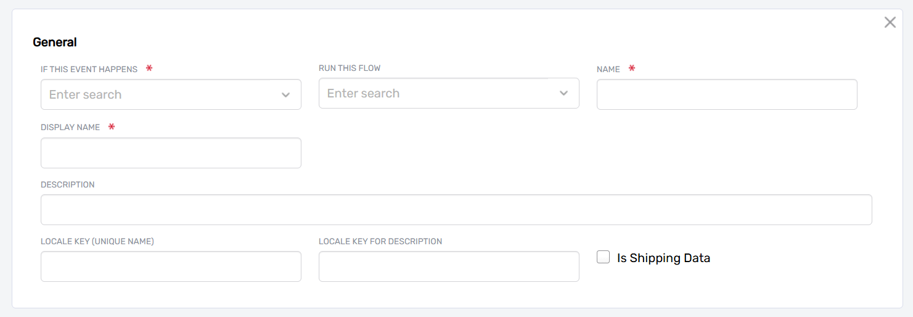Activate the Description input field
The width and height of the screenshot is (913, 317).
(x=456, y=210)
